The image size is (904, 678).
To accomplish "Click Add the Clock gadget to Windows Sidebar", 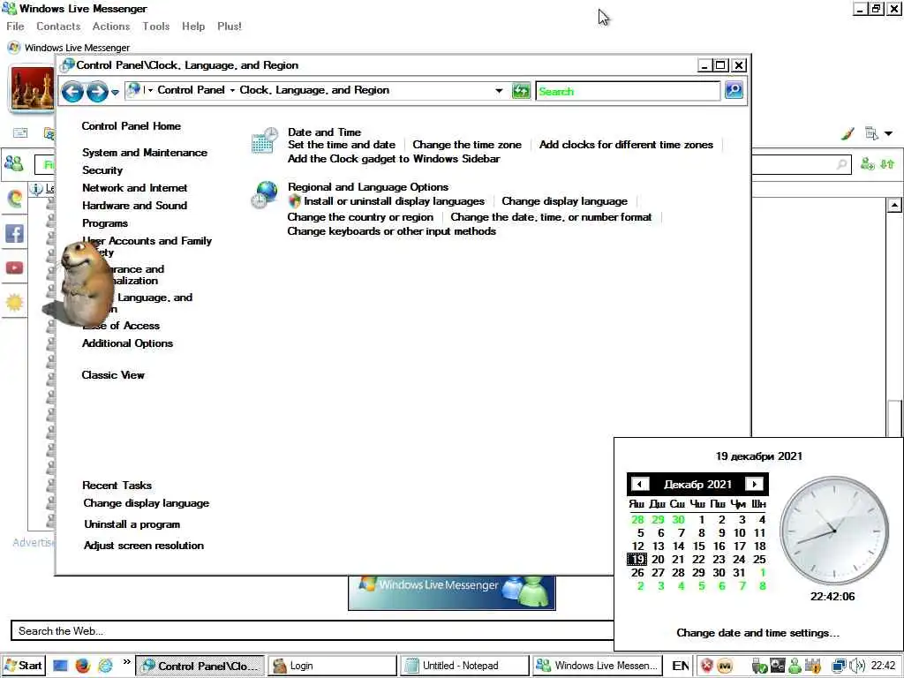I will click(x=393, y=159).
